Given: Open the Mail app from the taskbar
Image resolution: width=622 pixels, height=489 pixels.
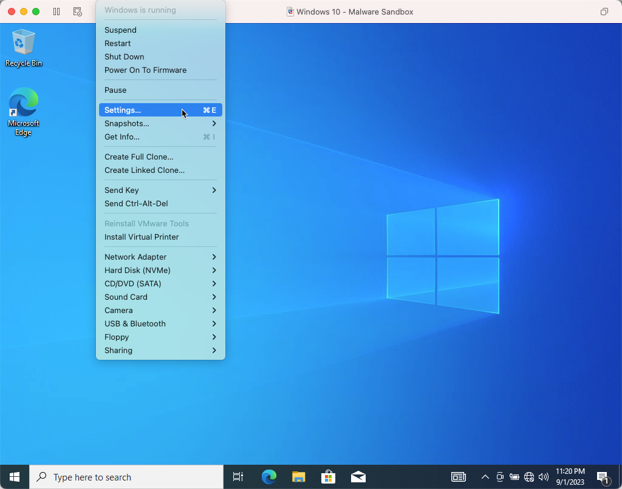Looking at the screenshot, I should [x=358, y=477].
